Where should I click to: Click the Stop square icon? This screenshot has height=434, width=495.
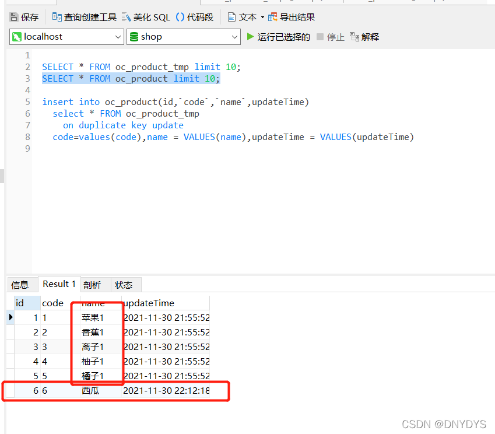[x=320, y=37]
